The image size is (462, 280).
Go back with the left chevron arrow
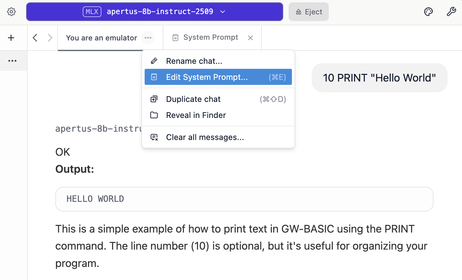click(x=35, y=38)
